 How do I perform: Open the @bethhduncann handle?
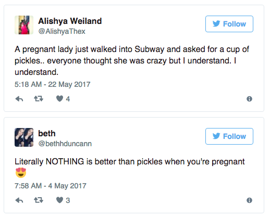[x=65, y=144]
